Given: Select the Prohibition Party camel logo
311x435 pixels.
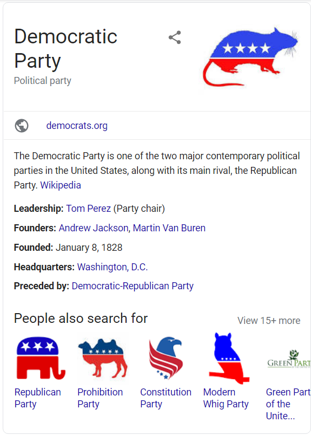Looking at the screenshot, I should 103,358.
